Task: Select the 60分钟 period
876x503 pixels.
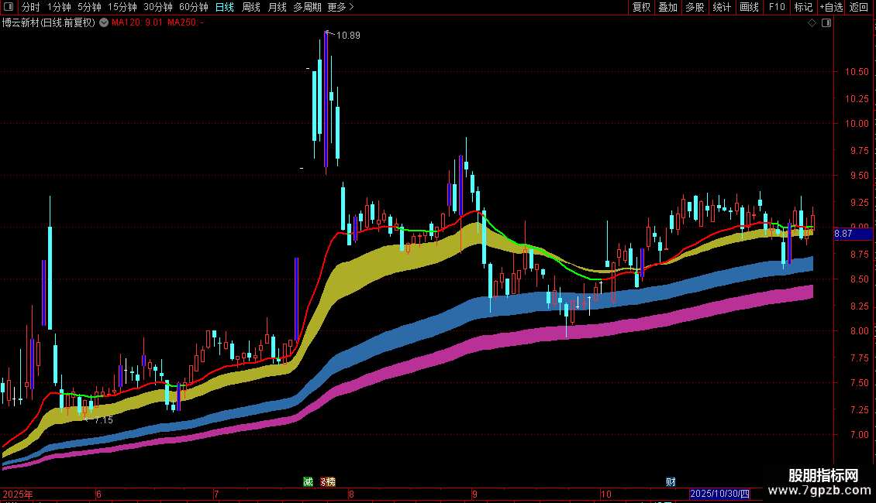Action: click(194, 7)
